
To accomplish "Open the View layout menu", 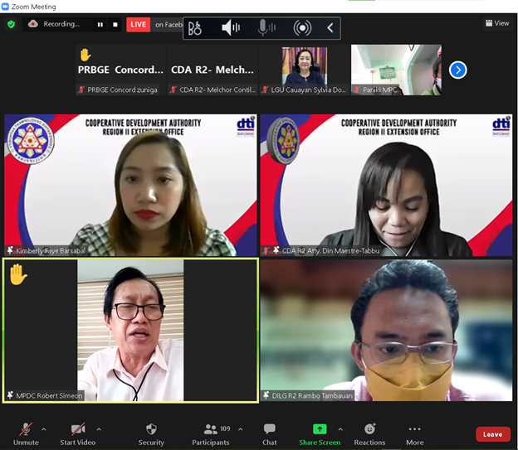I will (497, 23).
